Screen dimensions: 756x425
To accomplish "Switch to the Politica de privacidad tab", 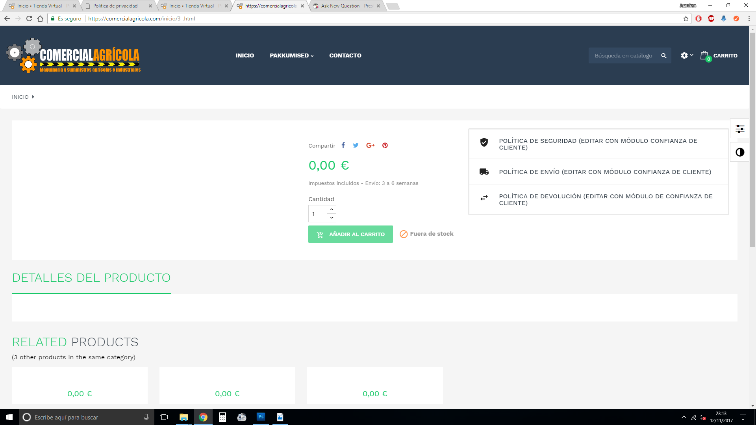I will click(115, 6).
